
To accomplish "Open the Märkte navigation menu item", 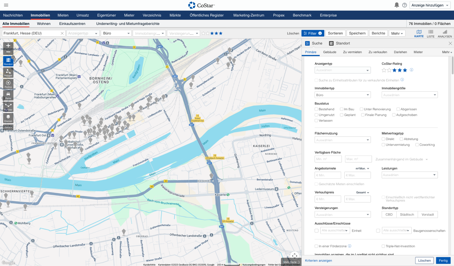I will click(175, 15).
